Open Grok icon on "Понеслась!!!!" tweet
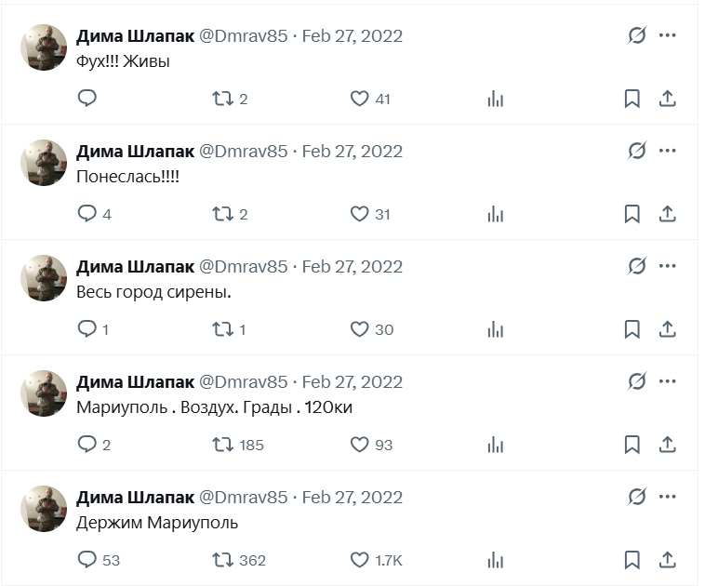The height and width of the screenshot is (586, 705). 637,151
